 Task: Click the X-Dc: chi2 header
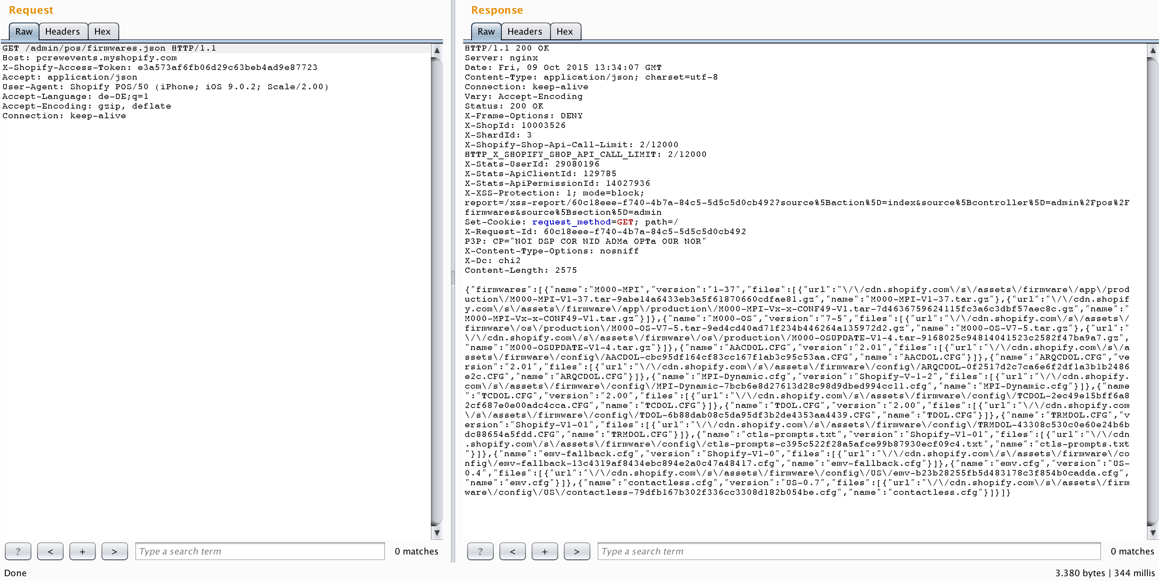[x=493, y=261]
